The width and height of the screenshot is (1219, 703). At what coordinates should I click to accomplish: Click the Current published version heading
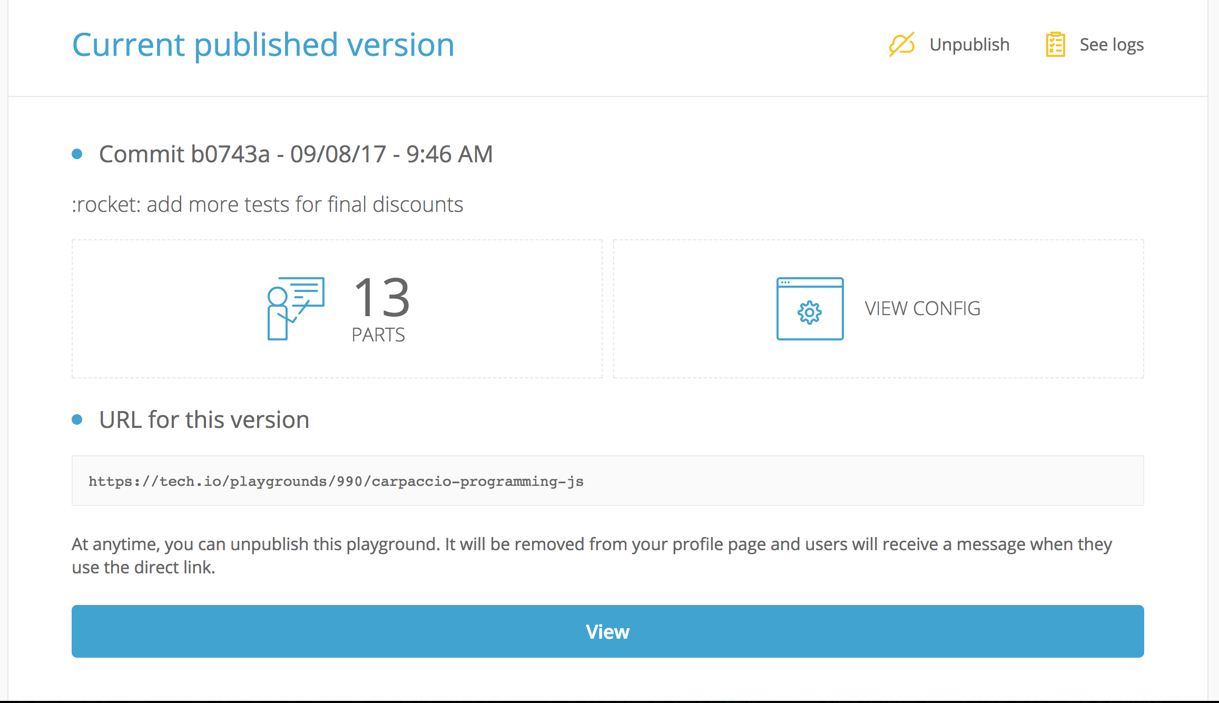click(x=263, y=44)
